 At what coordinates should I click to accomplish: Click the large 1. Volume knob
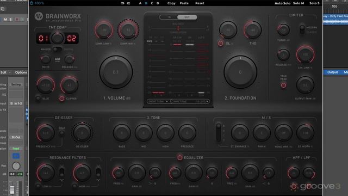tap(116, 72)
